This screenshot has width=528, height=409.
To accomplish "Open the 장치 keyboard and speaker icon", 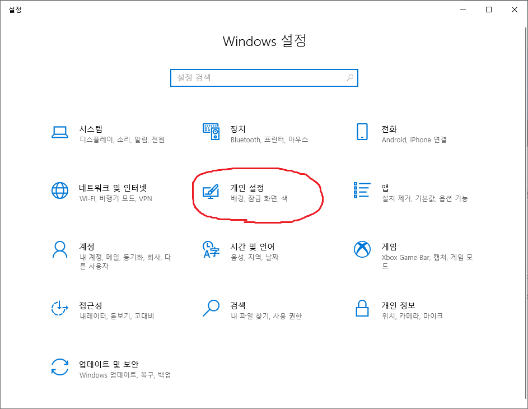I will tap(211, 132).
